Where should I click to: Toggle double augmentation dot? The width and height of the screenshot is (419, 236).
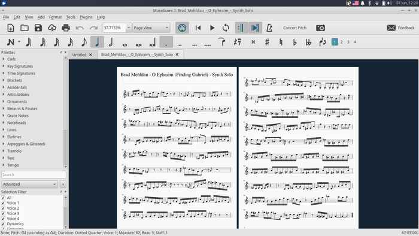click(180, 45)
